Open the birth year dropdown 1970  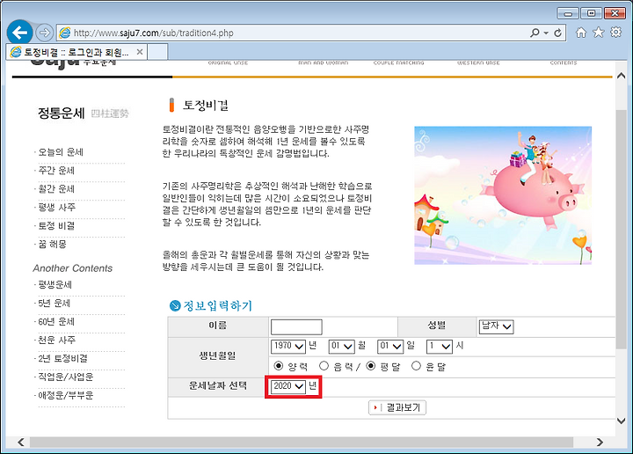tap(288, 346)
